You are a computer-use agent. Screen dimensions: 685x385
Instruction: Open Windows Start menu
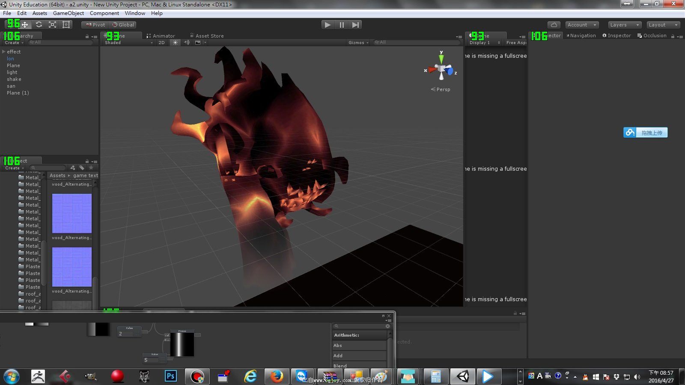(12, 376)
